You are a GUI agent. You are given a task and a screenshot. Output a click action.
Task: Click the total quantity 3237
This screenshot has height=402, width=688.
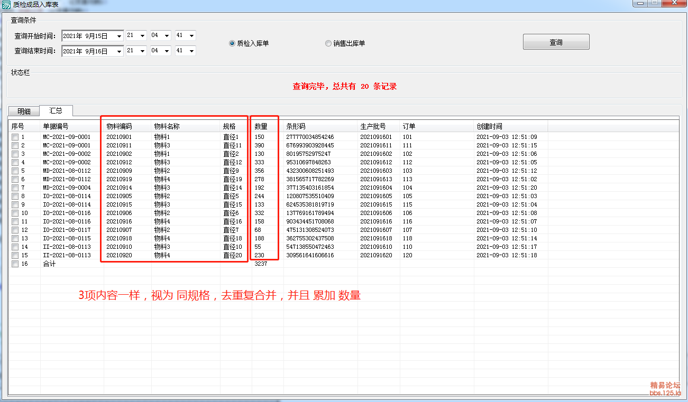(261, 264)
